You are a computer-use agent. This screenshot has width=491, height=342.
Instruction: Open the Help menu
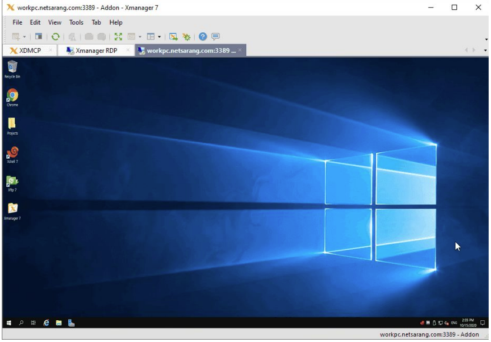point(116,22)
